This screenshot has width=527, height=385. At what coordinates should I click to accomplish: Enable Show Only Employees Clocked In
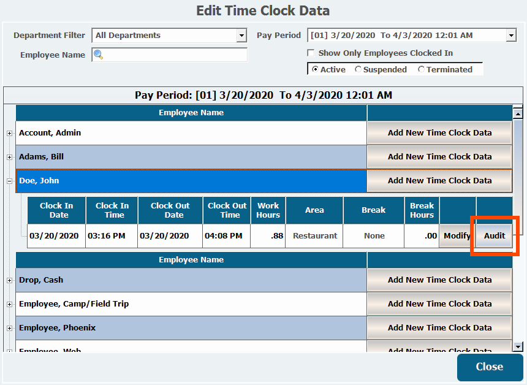311,53
